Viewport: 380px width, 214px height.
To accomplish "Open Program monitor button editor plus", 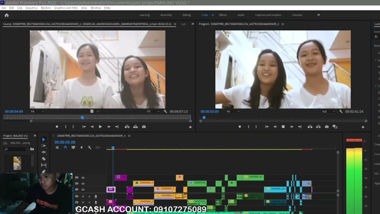I will [363, 127].
